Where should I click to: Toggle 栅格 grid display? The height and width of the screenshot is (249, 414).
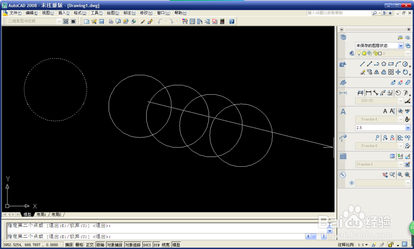79,245
